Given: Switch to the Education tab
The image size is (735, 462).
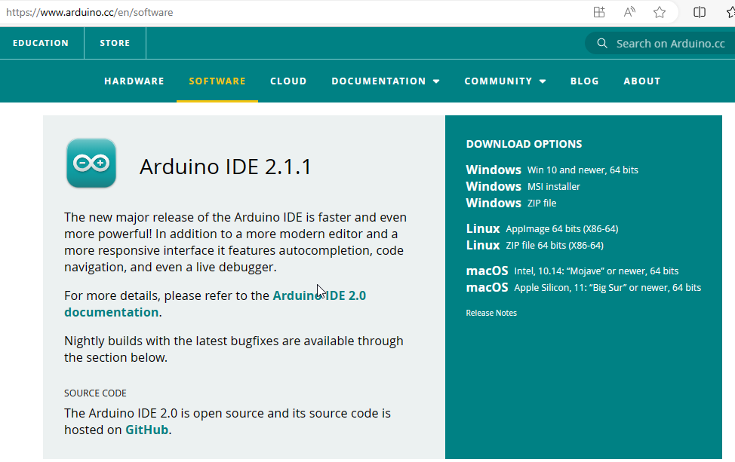Looking at the screenshot, I should click(x=41, y=43).
